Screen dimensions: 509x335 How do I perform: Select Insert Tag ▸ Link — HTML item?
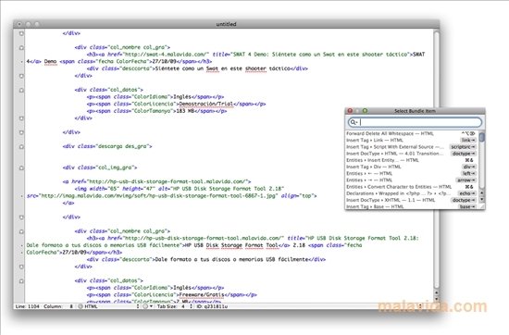point(411,141)
